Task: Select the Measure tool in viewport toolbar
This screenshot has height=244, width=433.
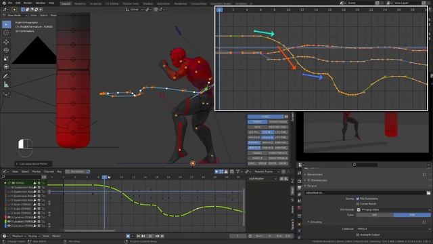Action: click(x=6, y=85)
